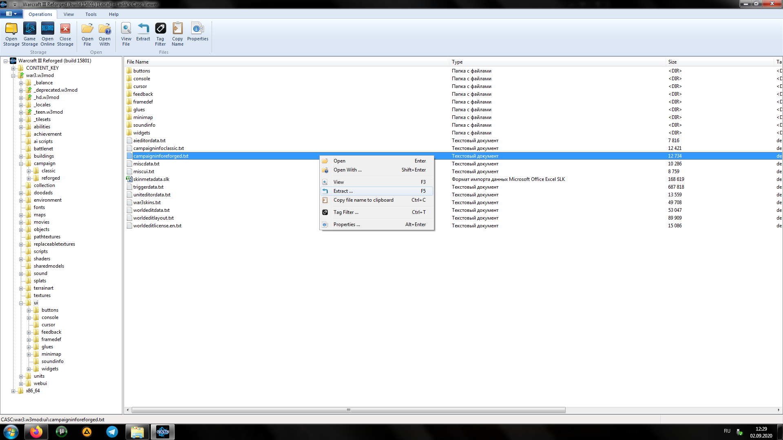Image resolution: width=783 pixels, height=440 pixels.
Task: Collapse the ui tree node
Action: (x=21, y=303)
